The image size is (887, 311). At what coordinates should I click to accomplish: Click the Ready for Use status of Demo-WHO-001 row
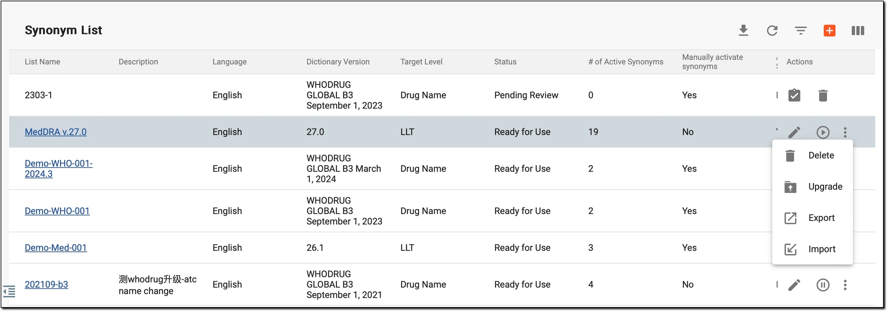[522, 211]
